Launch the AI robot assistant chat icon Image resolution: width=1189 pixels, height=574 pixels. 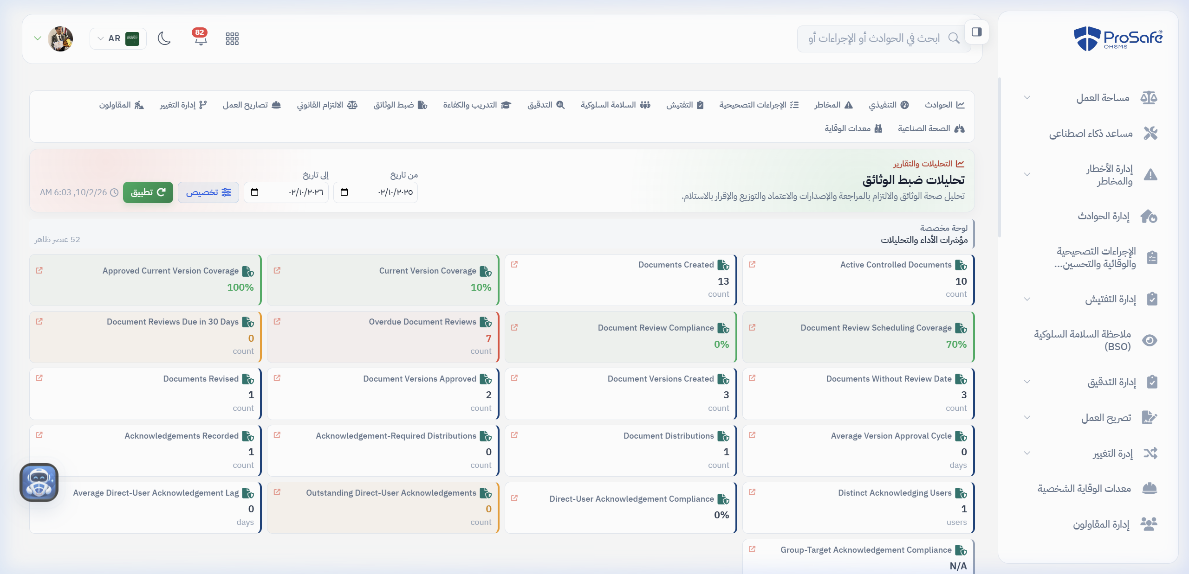pos(39,482)
